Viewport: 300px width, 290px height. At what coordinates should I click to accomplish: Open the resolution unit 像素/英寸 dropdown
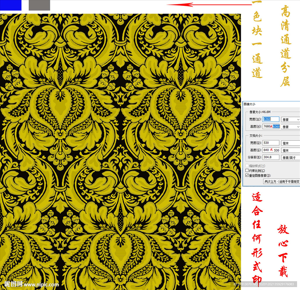click(290, 158)
